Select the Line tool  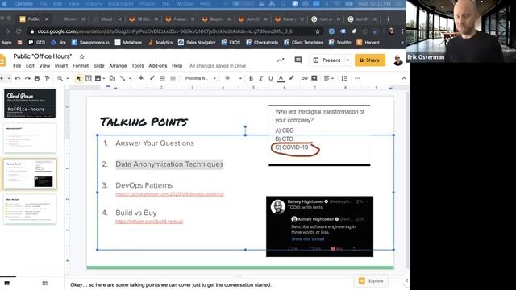[123, 78]
